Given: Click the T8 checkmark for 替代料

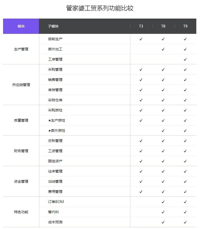Looking at the screenshot, I should point(163,212).
